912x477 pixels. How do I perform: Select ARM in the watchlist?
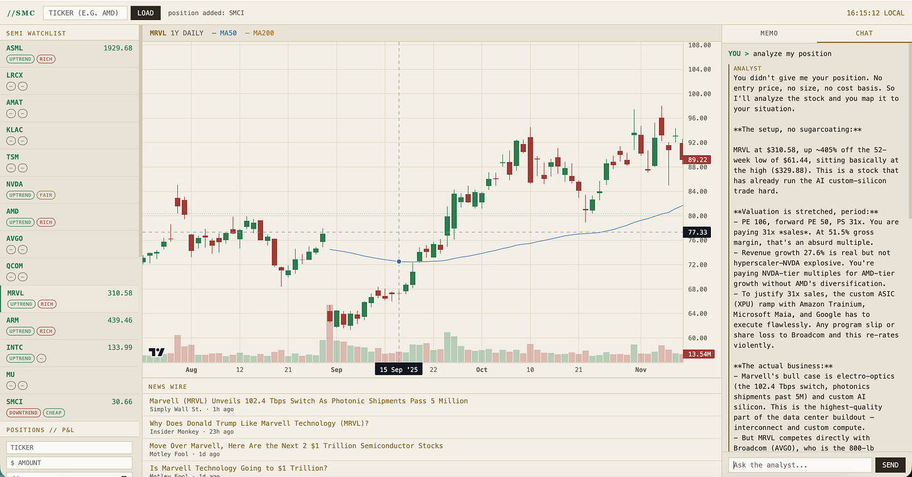69,326
